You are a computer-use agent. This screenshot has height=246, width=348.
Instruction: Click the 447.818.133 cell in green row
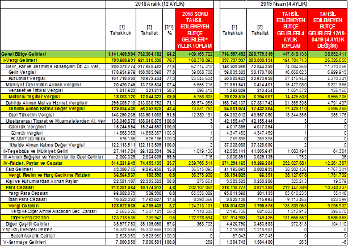tap(293, 51)
